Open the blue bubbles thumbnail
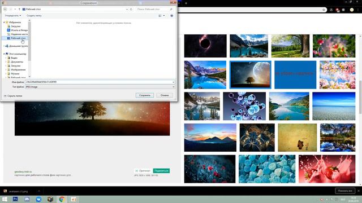 [244, 106]
